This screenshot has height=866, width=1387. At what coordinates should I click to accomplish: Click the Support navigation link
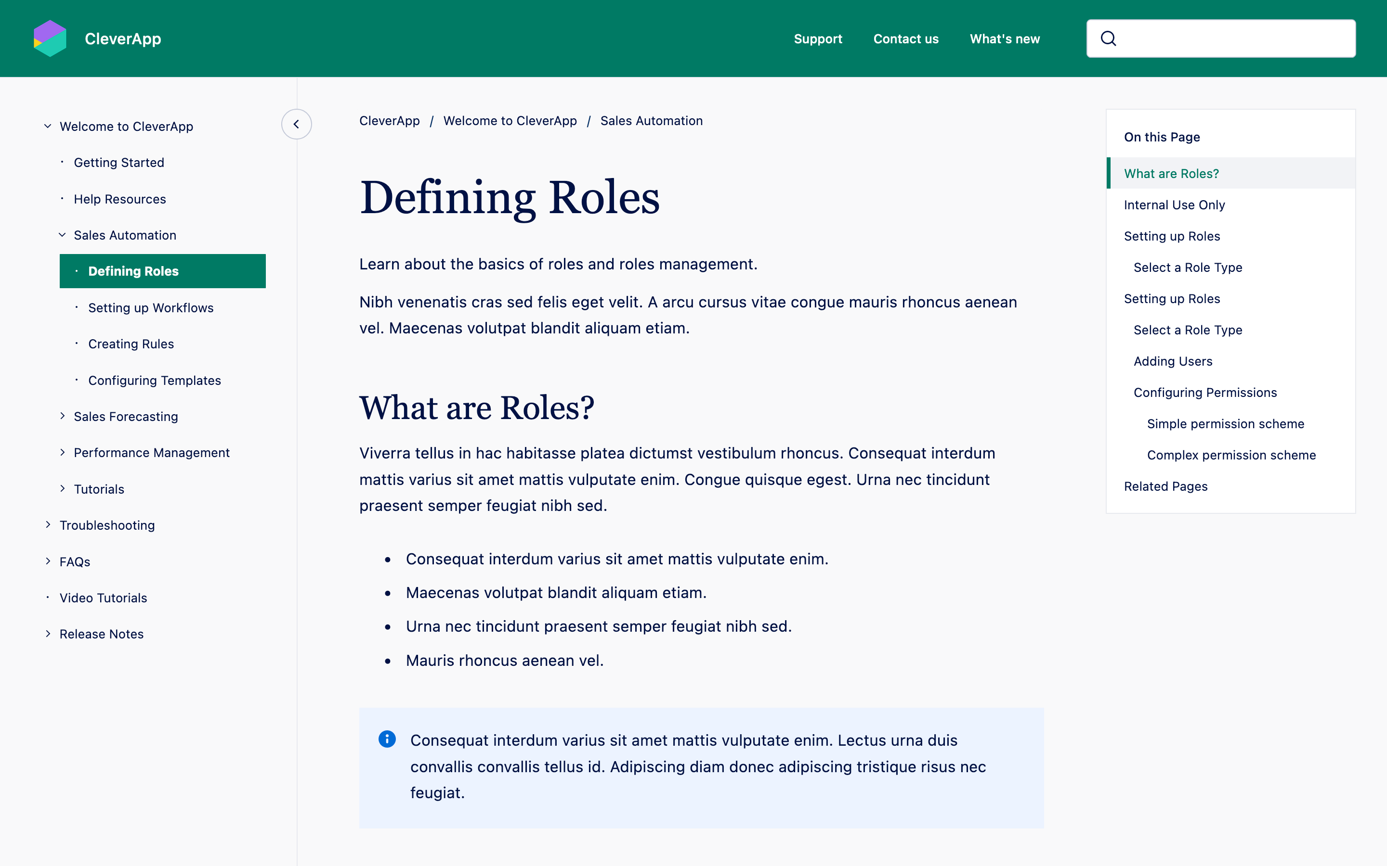tap(818, 38)
